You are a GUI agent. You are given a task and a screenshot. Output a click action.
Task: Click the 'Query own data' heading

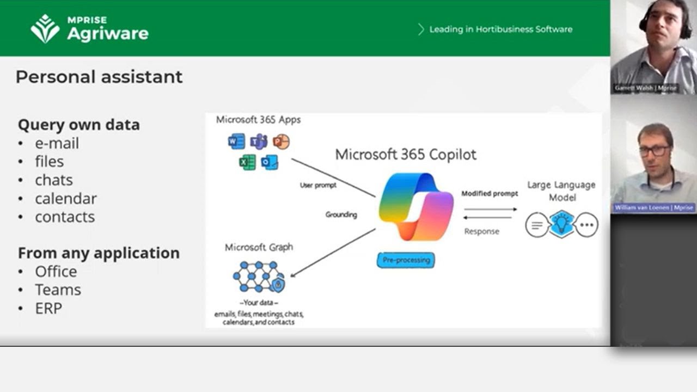[x=79, y=125]
